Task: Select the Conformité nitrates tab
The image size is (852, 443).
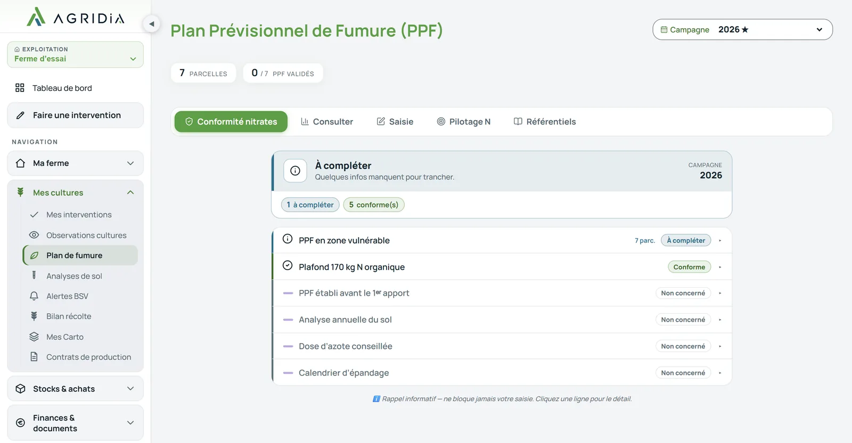Action: (231, 122)
